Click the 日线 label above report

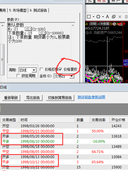coord(3,87)
